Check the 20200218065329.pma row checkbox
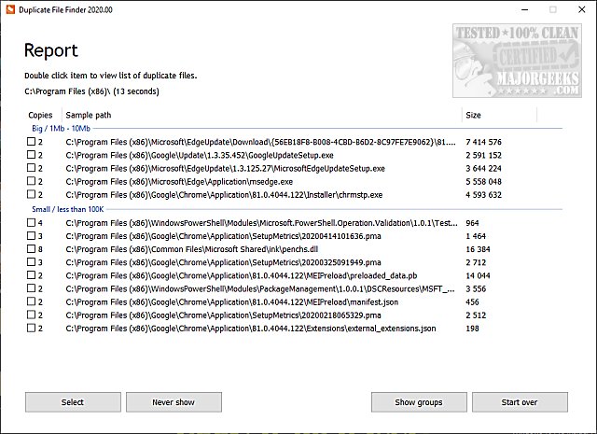597x434 pixels. (31, 315)
